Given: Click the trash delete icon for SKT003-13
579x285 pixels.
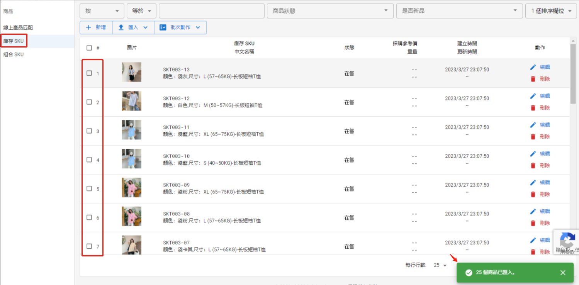Looking at the screenshot, I should 533,79.
